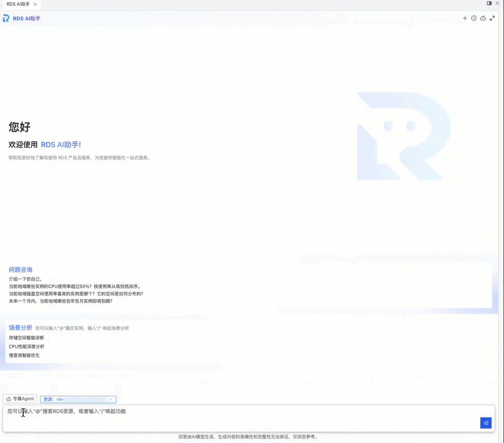The width and height of the screenshot is (504, 443).
Task: Open the 专属Agent selector
Action: pos(20,399)
